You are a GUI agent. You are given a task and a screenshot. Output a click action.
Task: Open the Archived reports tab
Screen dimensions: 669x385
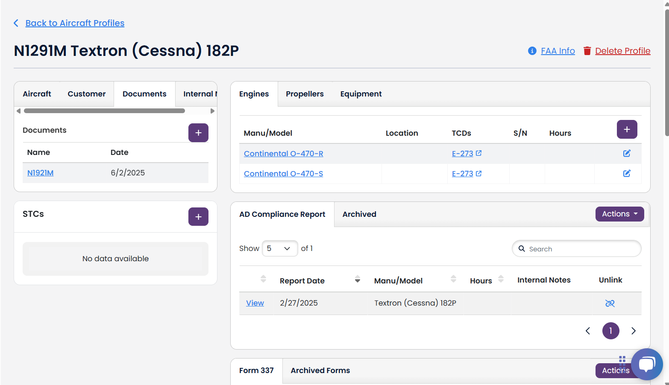tap(359, 214)
